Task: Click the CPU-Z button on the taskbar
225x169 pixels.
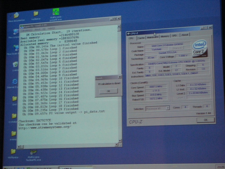Action: 76,168
